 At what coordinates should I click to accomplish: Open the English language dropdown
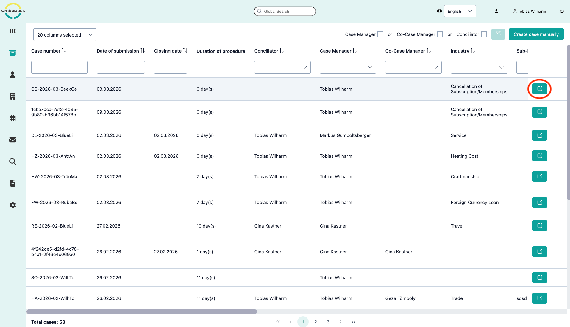click(460, 11)
